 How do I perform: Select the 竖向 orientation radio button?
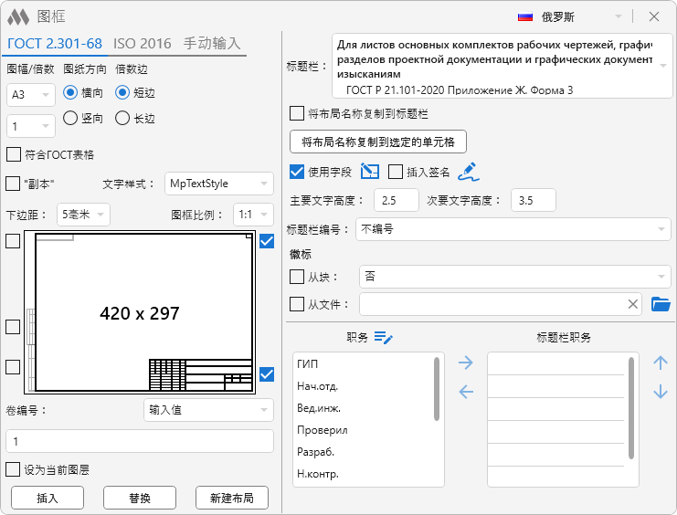click(x=70, y=118)
